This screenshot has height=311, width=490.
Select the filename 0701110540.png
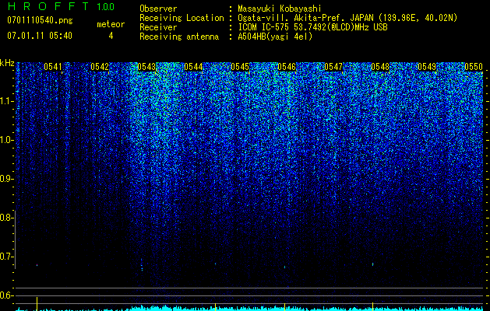coord(40,21)
